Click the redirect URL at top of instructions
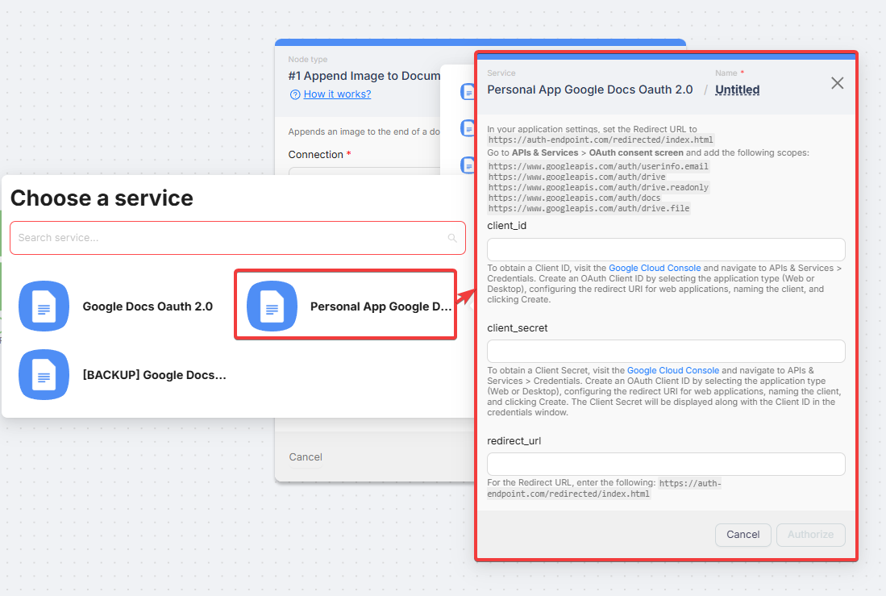Screen dimensions: 886x596 (x=601, y=140)
